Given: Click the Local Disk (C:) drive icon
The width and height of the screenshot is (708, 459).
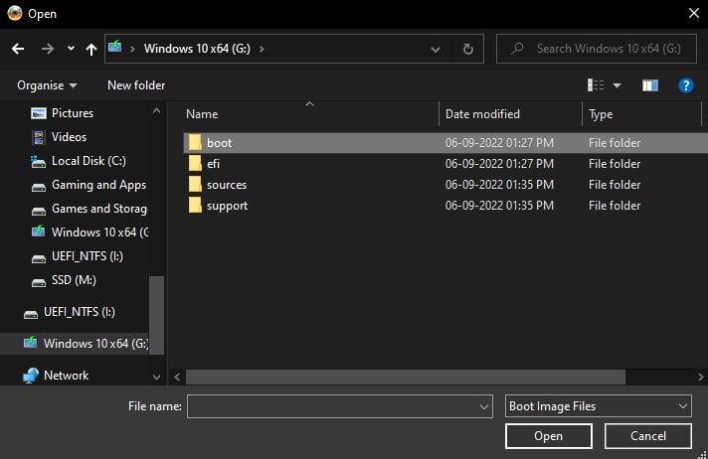Looking at the screenshot, I should [x=38, y=162].
